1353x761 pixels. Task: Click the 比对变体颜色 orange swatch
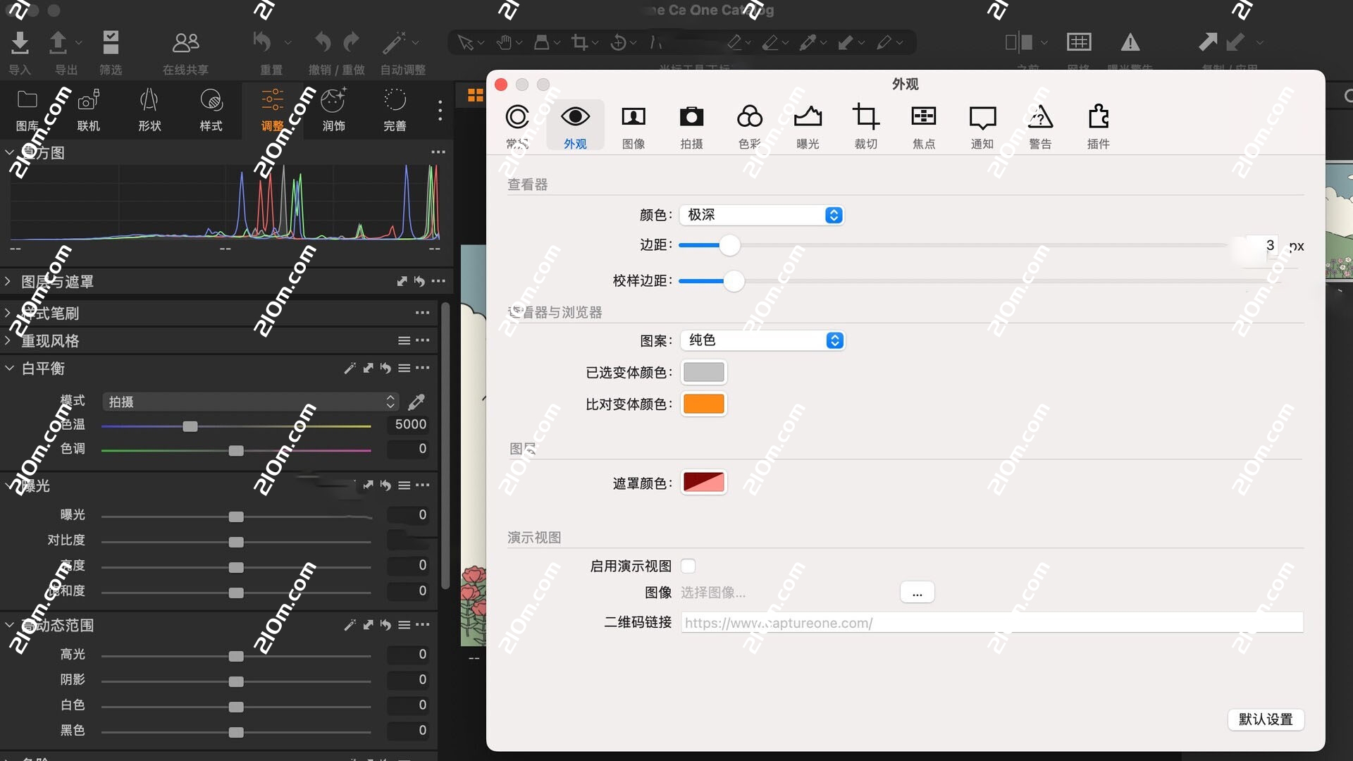(x=703, y=403)
